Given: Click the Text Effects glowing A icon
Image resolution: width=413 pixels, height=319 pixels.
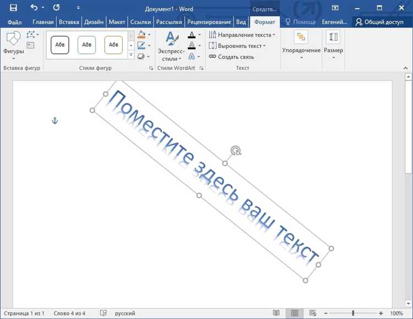Looking at the screenshot, I should click(192, 56).
